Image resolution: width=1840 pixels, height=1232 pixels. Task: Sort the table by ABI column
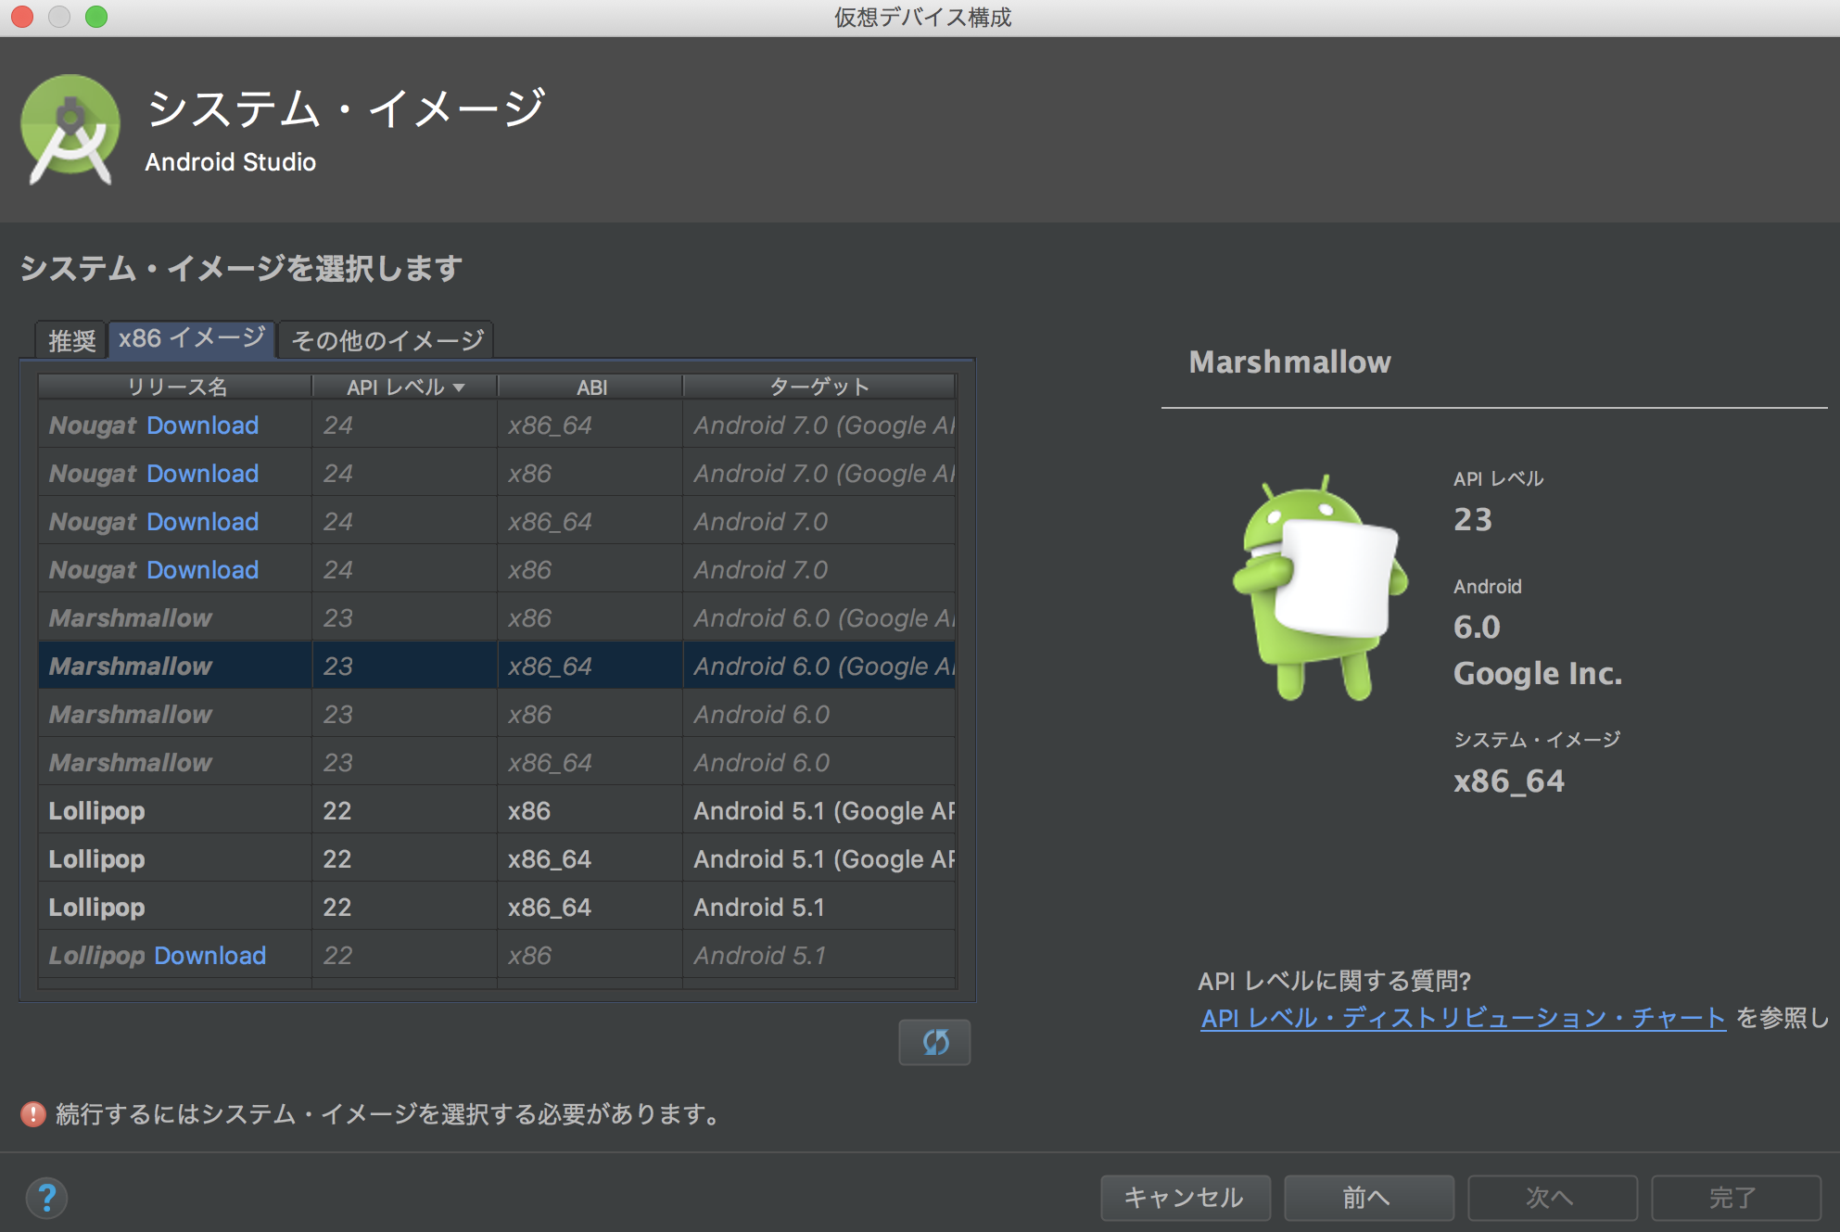(x=590, y=387)
